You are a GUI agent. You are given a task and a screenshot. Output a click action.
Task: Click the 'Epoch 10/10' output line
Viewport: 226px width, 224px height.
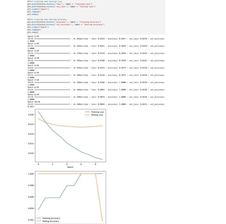34,102
